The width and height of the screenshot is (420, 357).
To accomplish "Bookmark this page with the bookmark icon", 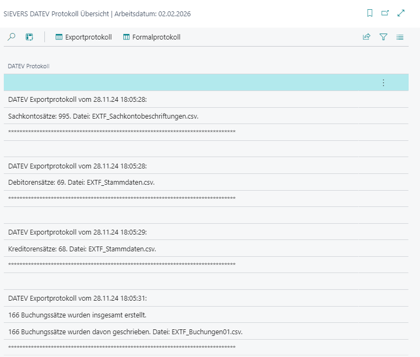I will point(370,13).
